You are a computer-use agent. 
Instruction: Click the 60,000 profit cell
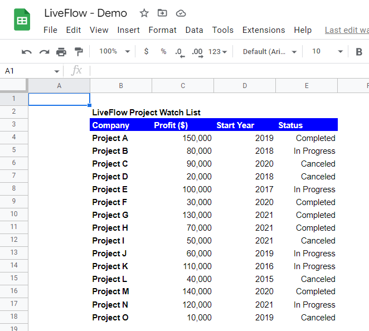(x=183, y=254)
